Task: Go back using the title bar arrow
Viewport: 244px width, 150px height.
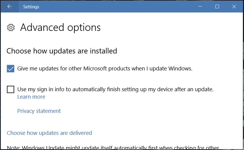Action: click(10, 7)
